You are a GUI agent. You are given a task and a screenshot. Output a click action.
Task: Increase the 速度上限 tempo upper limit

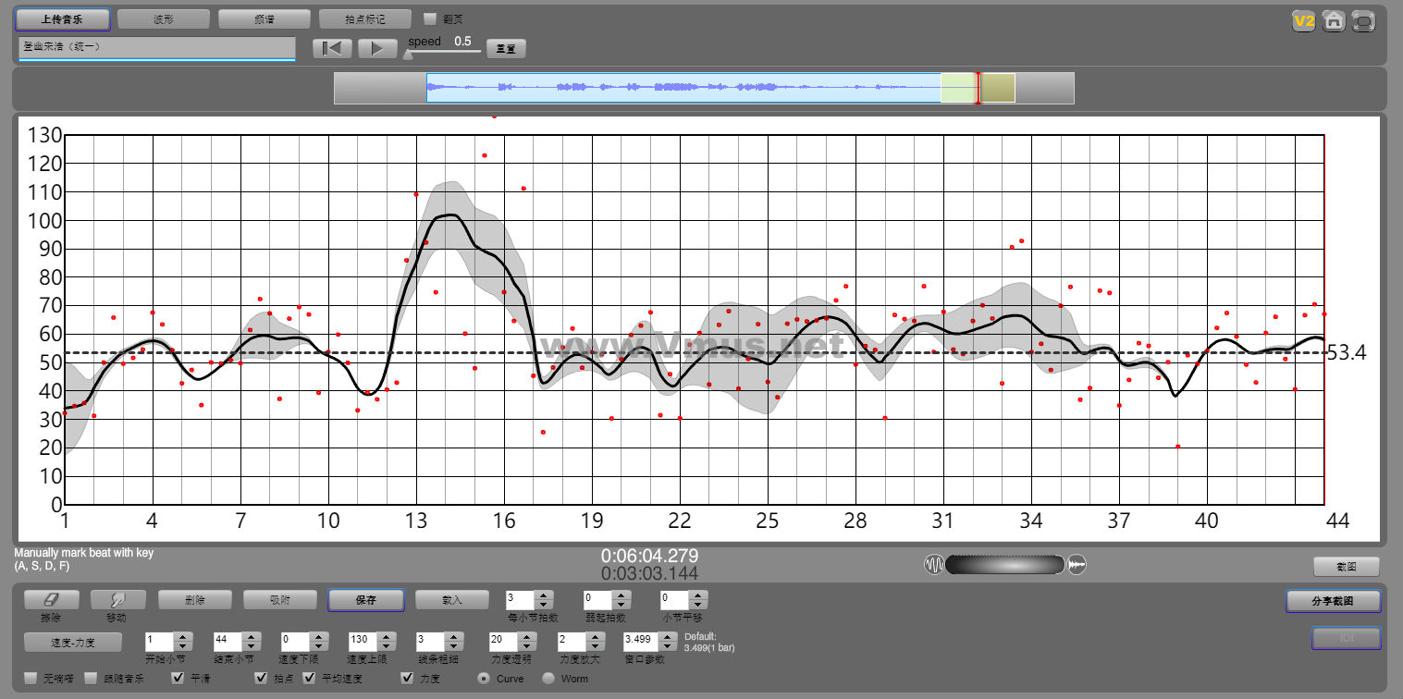click(385, 637)
